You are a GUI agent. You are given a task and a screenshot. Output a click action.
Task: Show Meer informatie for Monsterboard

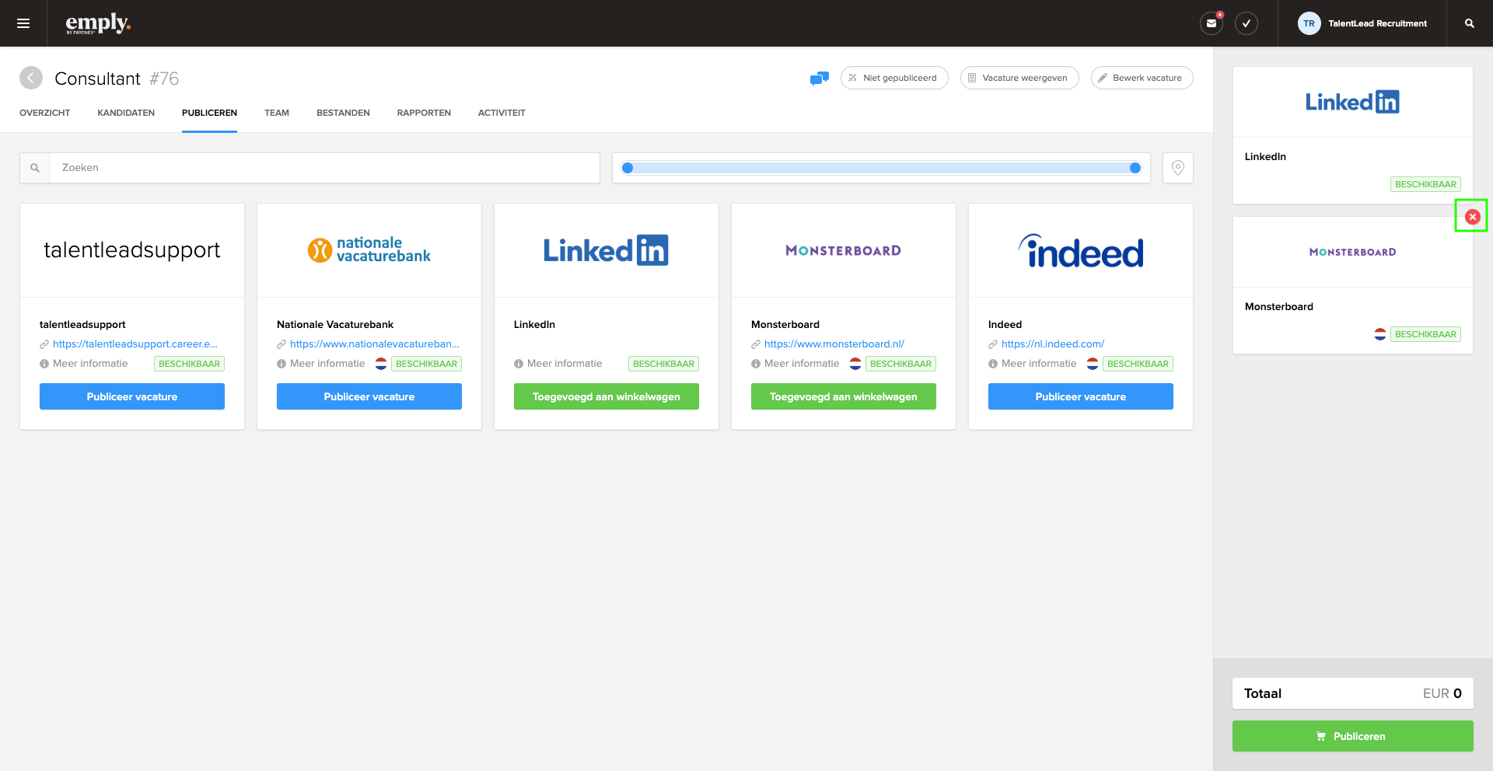(795, 364)
